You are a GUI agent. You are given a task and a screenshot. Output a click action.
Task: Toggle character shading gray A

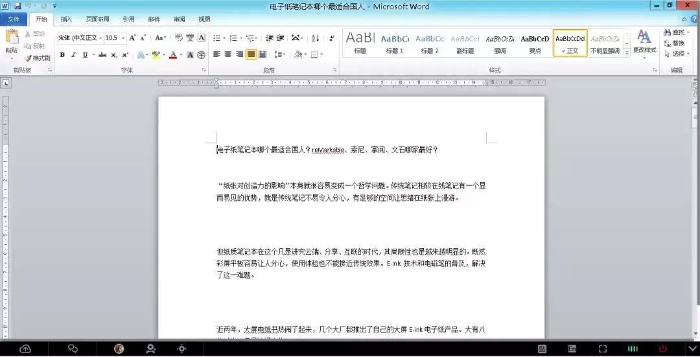coord(190,55)
